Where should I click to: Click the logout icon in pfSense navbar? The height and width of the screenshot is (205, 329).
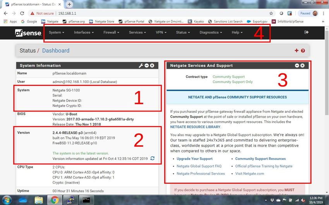(x=306, y=32)
